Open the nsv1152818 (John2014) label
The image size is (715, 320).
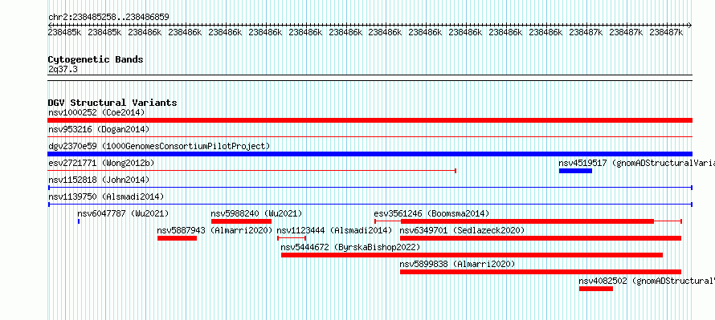tap(99, 180)
